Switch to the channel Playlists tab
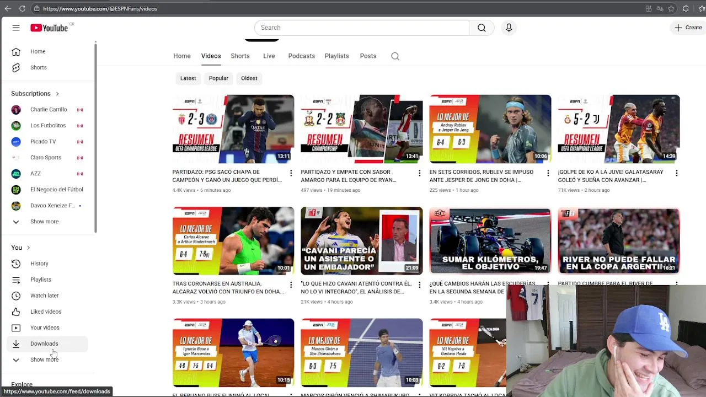The height and width of the screenshot is (397, 706). pyautogui.click(x=336, y=56)
